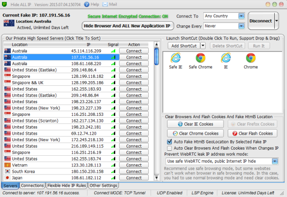Screen dimensions: 287x197
Task: Switch to the Connections tab
Action: coord(32,186)
